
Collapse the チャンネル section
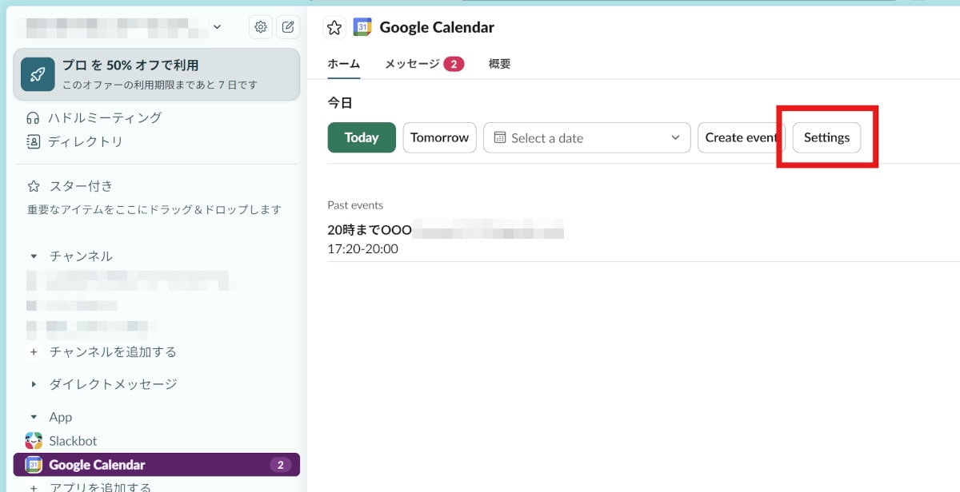(34, 256)
